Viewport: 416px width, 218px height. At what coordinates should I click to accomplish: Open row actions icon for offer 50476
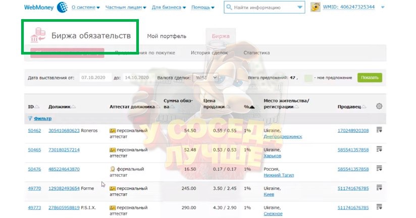tap(379, 169)
